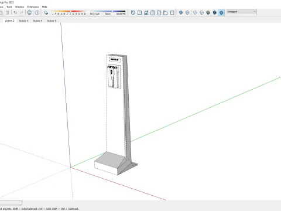Viewport: 281px width, 211px height.
Task: Open the Extensions menu
Action: pyautogui.click(x=33, y=7)
